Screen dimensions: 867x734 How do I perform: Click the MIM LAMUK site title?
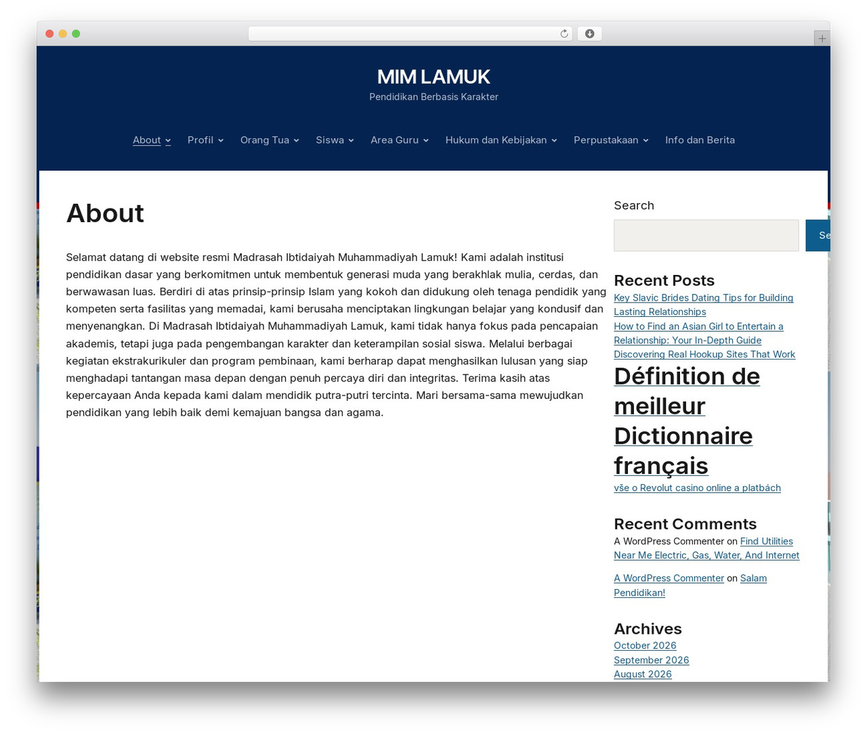(433, 77)
